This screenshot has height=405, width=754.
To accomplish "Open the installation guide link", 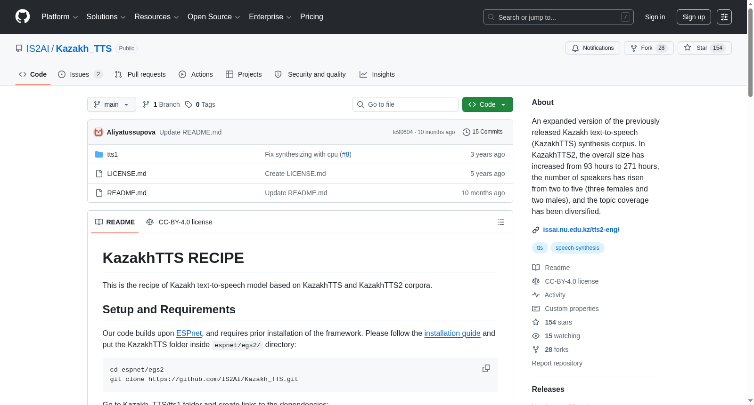I will [452, 334].
